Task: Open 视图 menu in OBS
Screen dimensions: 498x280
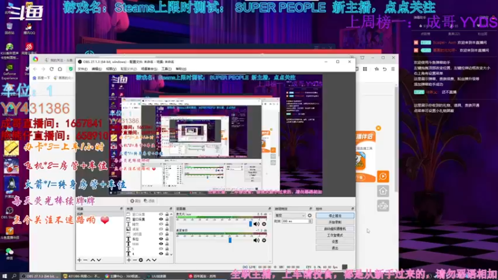Action: pyautogui.click(x=111, y=69)
